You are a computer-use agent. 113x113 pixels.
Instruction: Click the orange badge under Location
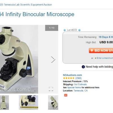pyautogui.click(x=66, y=95)
